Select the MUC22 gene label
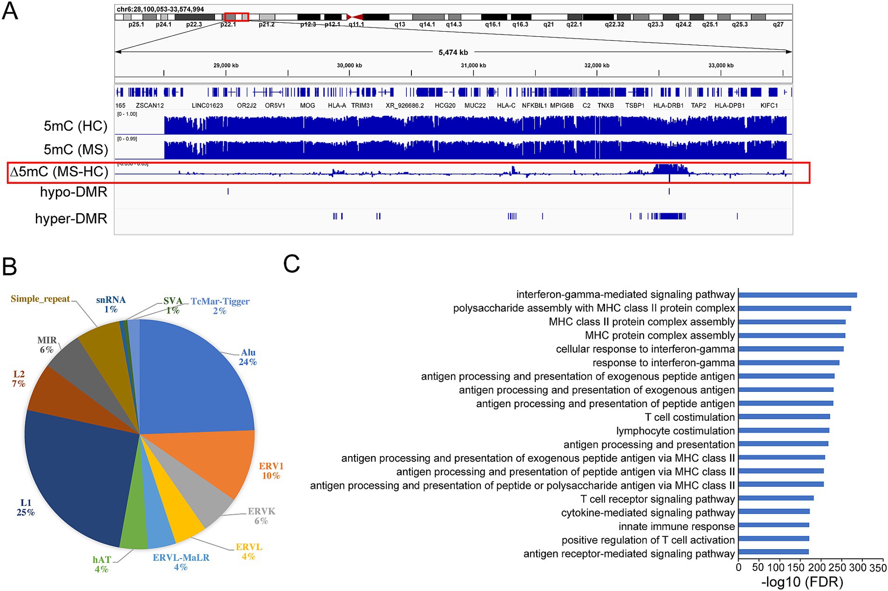The width and height of the screenshot is (888, 591). (x=475, y=106)
